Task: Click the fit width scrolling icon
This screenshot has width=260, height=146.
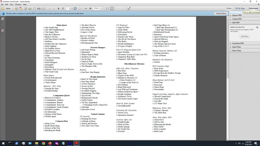Action: pyautogui.click(x=107, y=8)
